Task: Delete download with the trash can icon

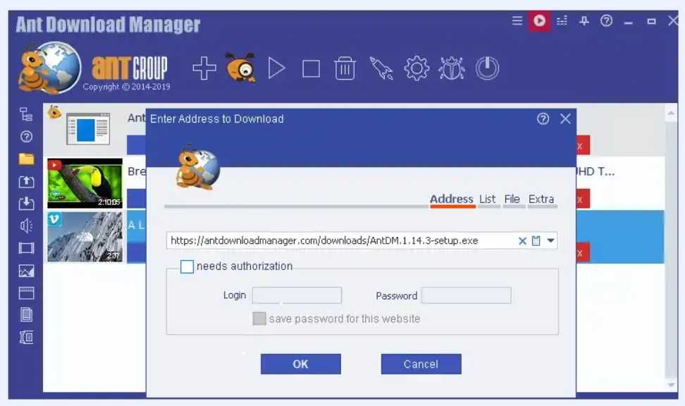Action: (345, 68)
